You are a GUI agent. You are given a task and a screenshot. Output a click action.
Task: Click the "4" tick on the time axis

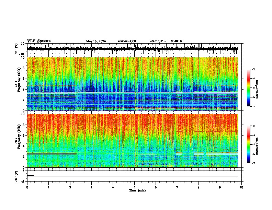click(x=113, y=187)
